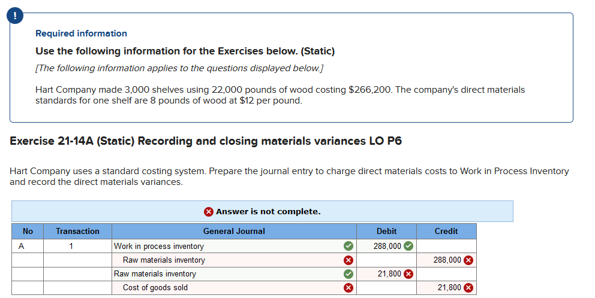
Task: Select the Cost of goods sold account cell
Action: click(x=234, y=288)
